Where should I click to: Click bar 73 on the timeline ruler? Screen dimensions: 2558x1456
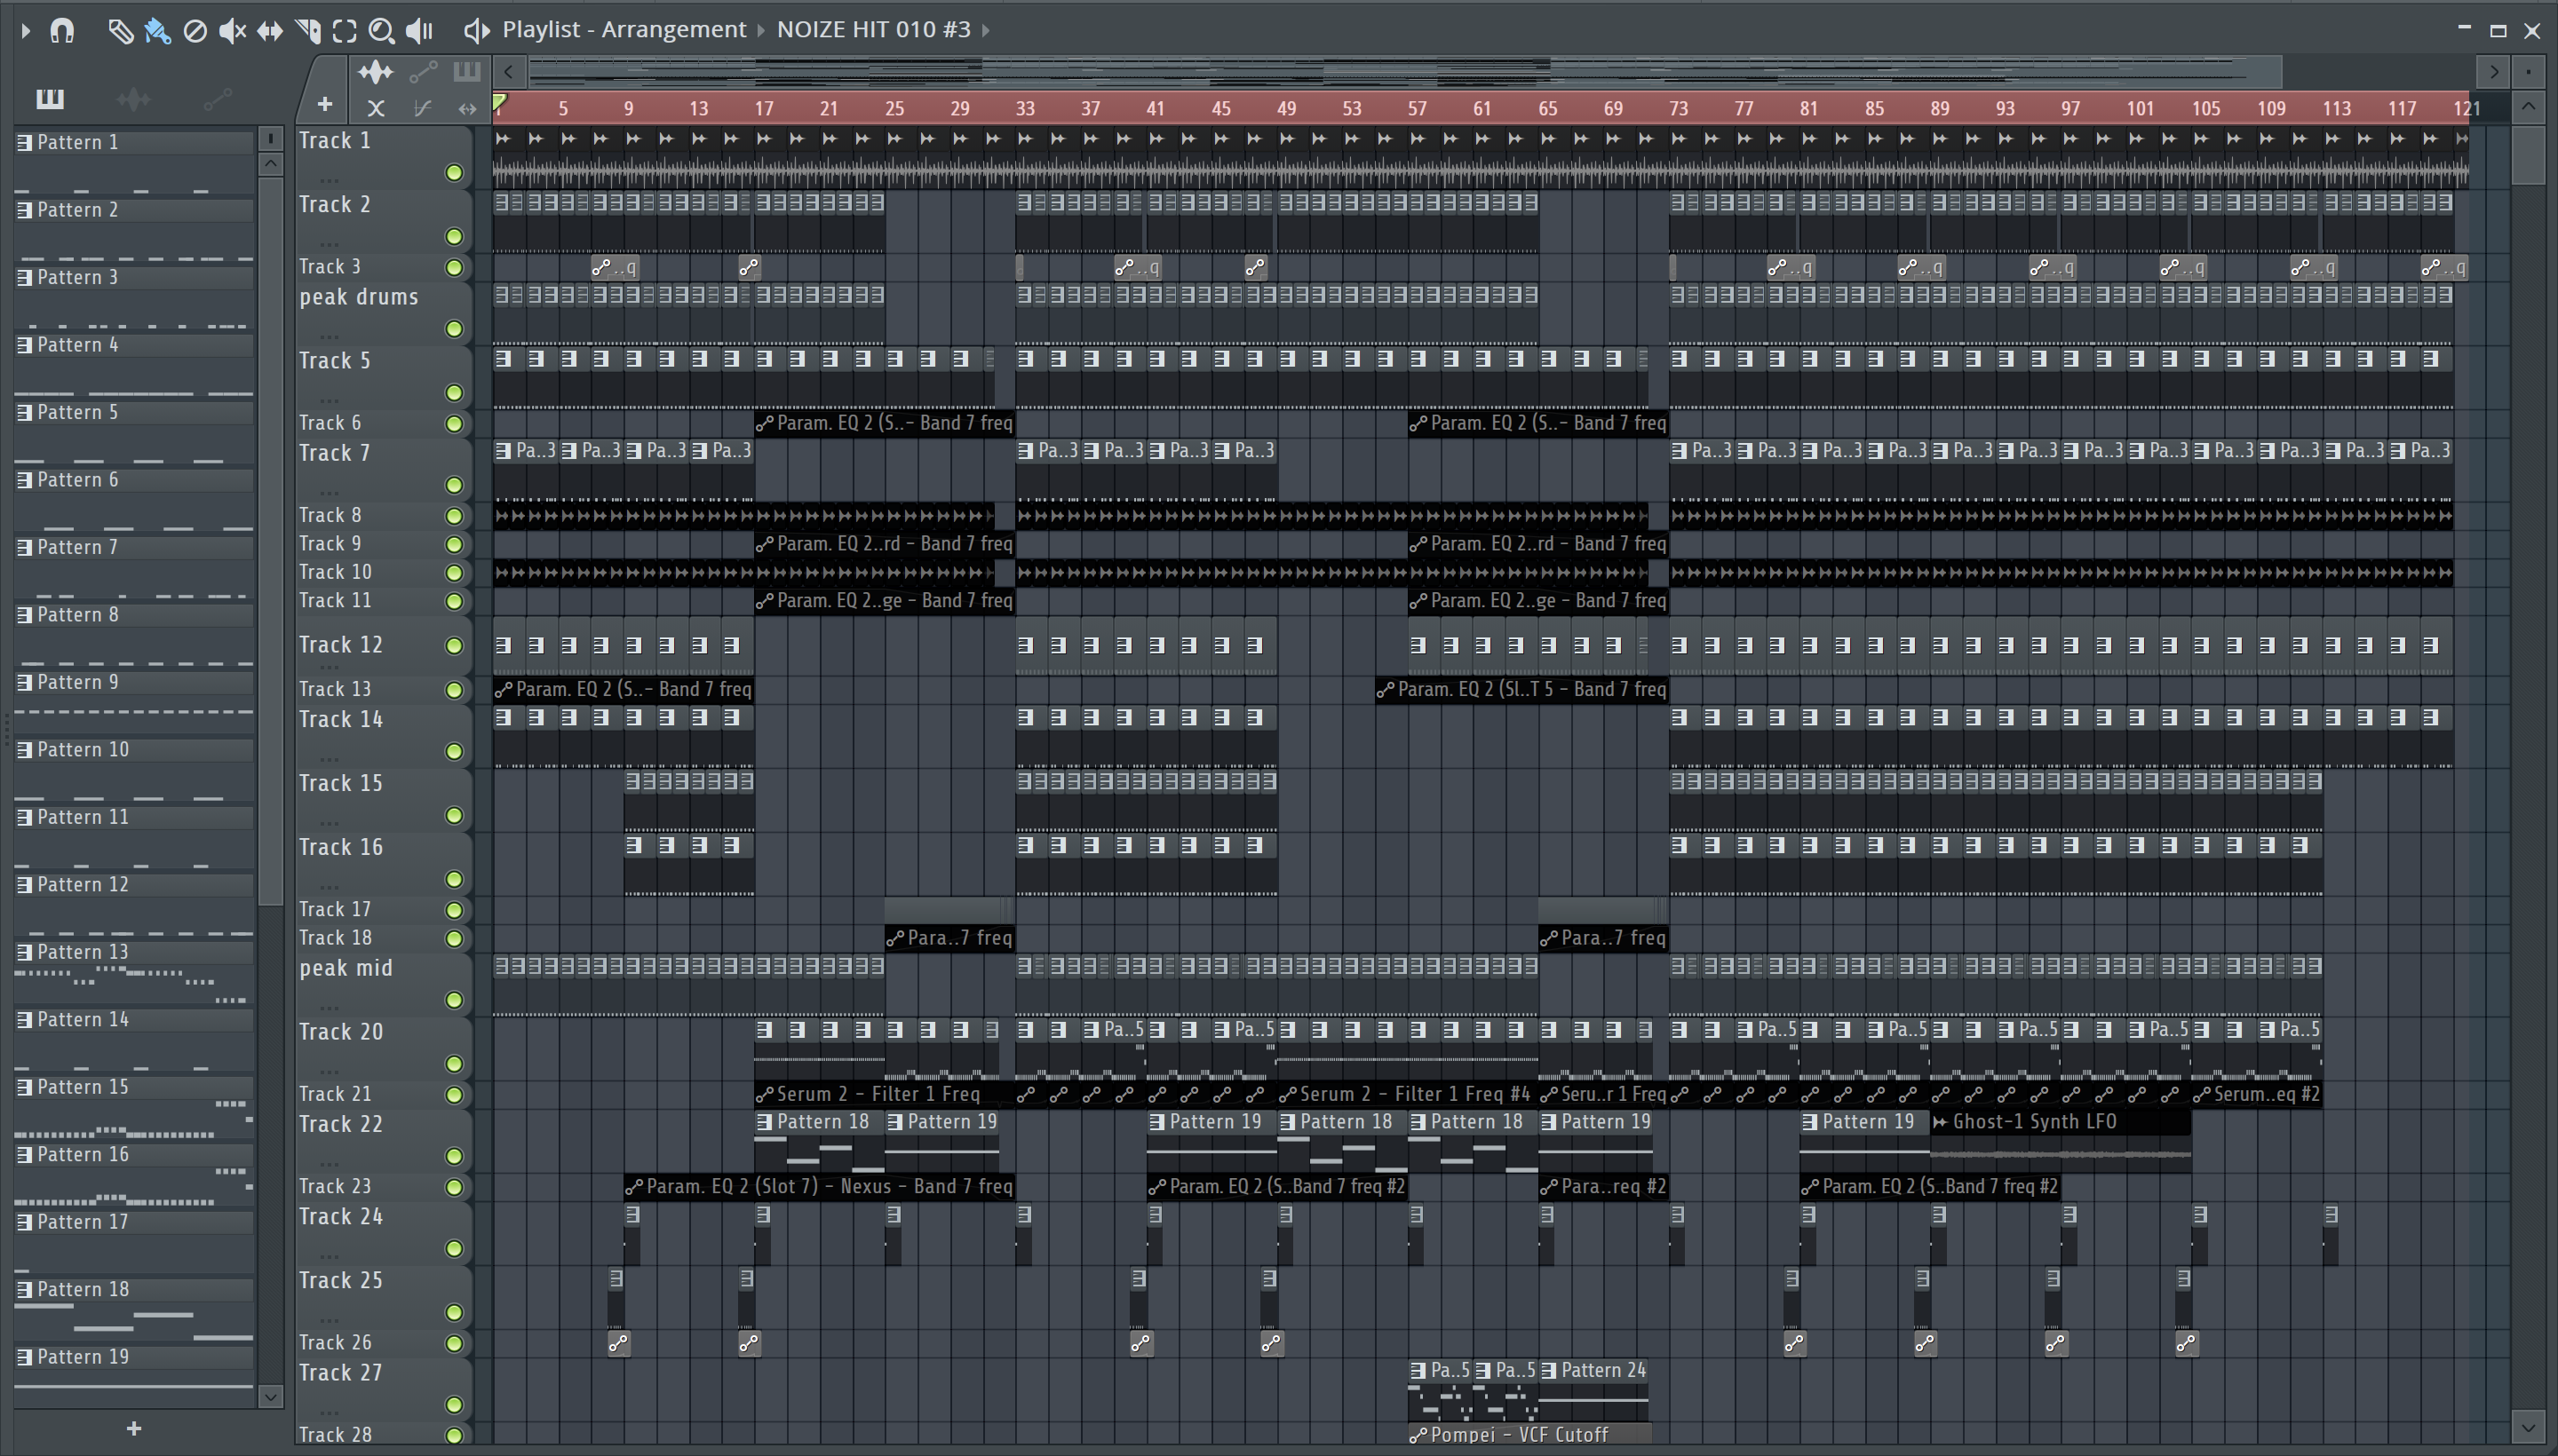click(1679, 108)
